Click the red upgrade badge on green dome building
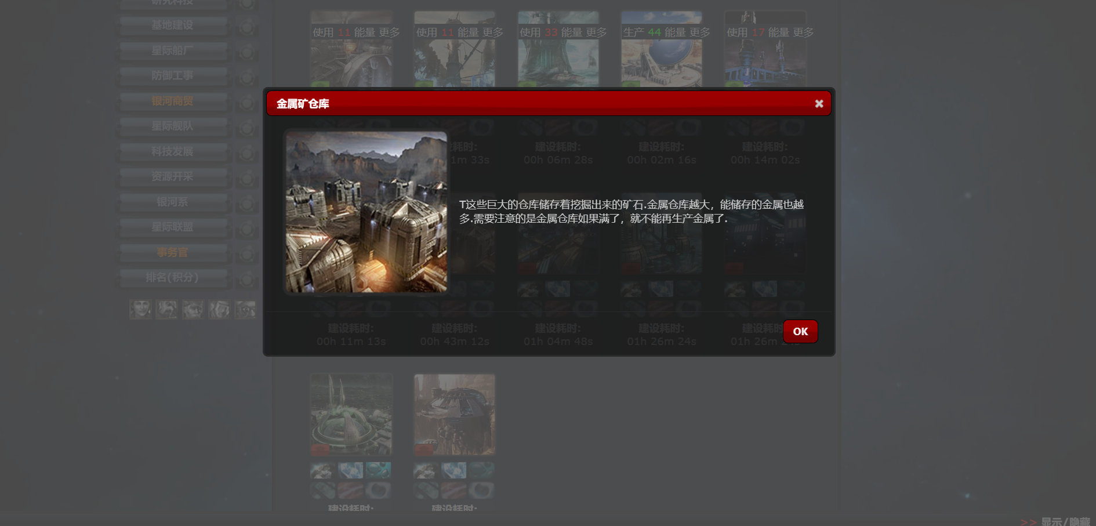Viewport: 1096px width, 526px height. tap(320, 449)
